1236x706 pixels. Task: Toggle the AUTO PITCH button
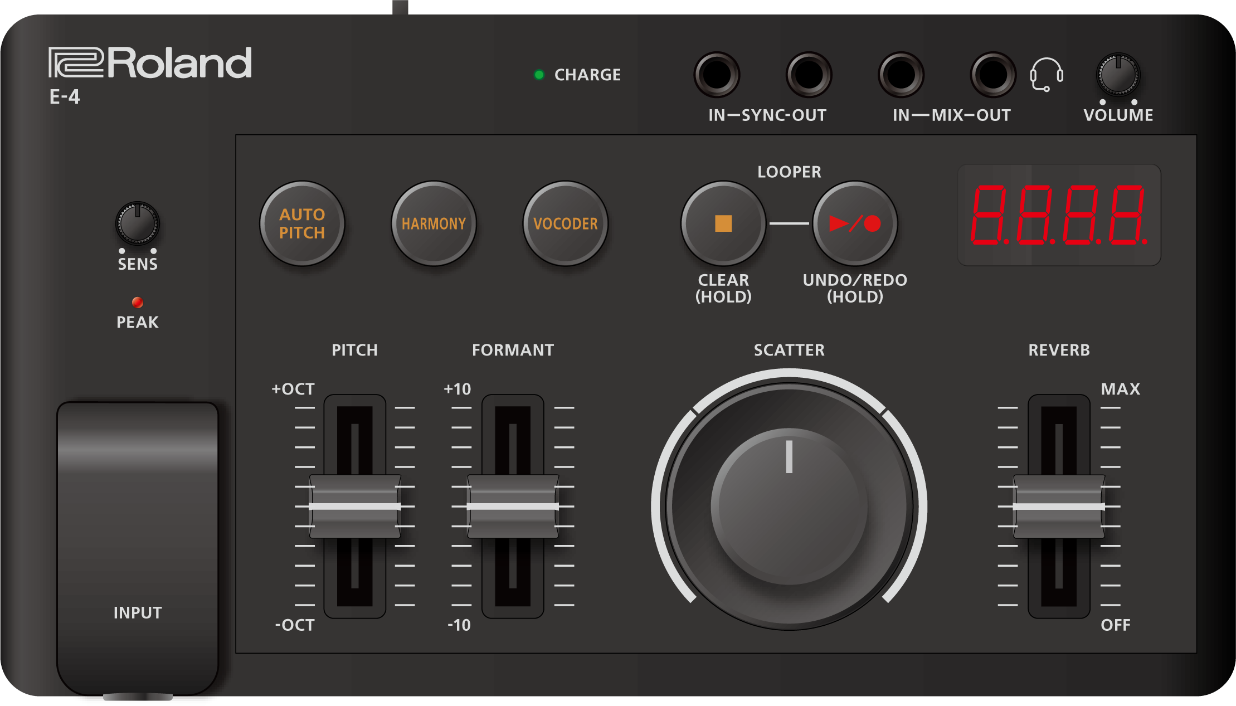pos(302,223)
